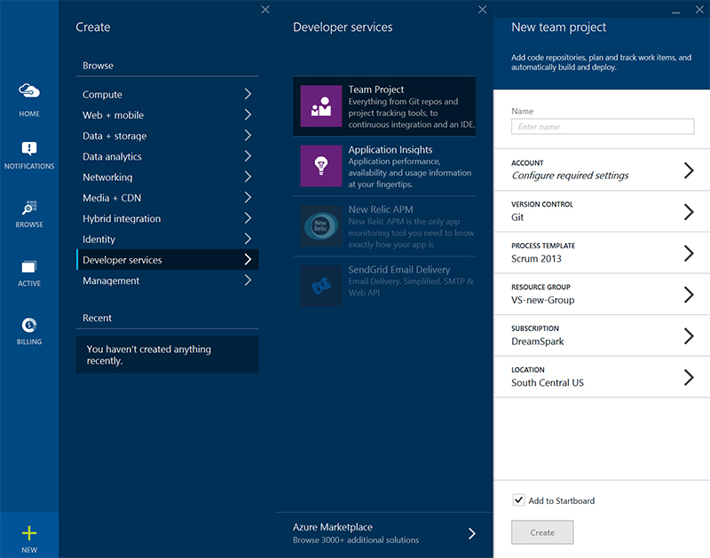Minimize the New team project blade

[676, 11]
